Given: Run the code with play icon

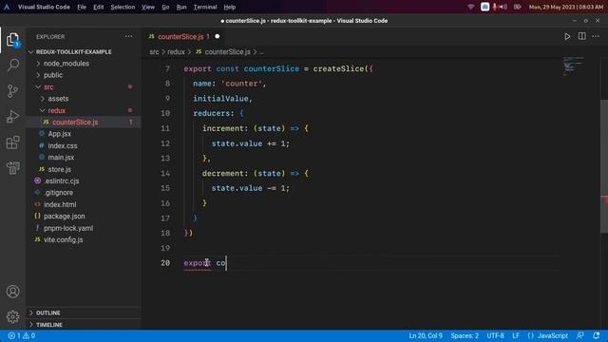Looking at the screenshot, I should click(x=567, y=36).
